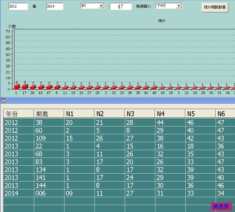Click the red bar for number 1
Screen dimensions: 235x212
[x=17, y=87]
